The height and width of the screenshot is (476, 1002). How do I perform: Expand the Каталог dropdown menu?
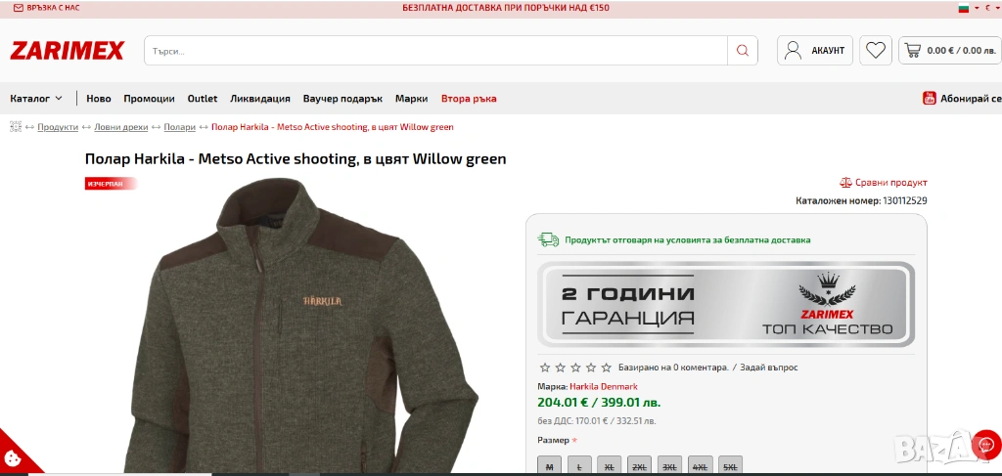pos(37,99)
